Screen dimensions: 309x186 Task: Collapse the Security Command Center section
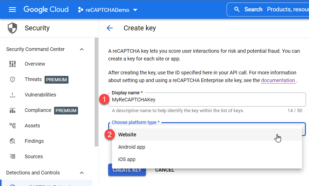point(82,49)
